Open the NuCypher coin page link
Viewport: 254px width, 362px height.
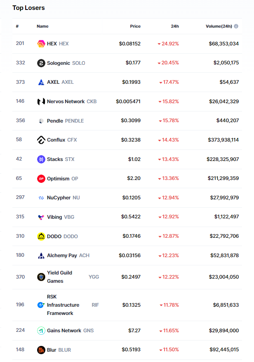pyautogui.click(x=59, y=198)
